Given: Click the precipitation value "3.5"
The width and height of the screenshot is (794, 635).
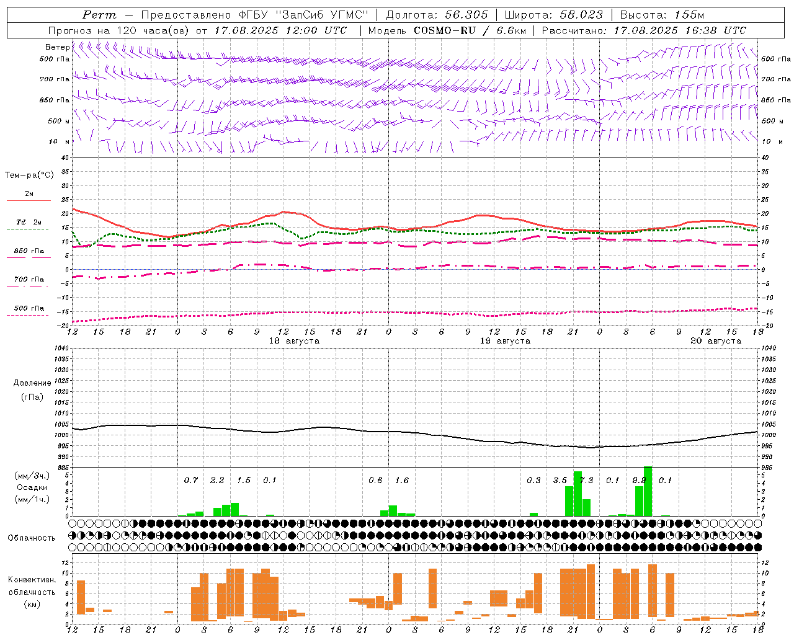Looking at the screenshot, I should tap(560, 480).
